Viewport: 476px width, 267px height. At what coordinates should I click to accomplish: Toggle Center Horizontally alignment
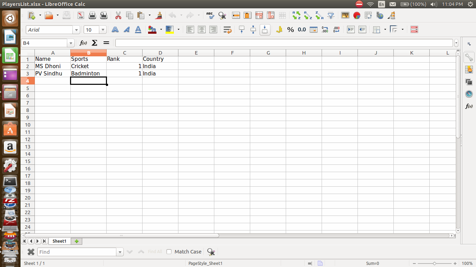[201, 30]
